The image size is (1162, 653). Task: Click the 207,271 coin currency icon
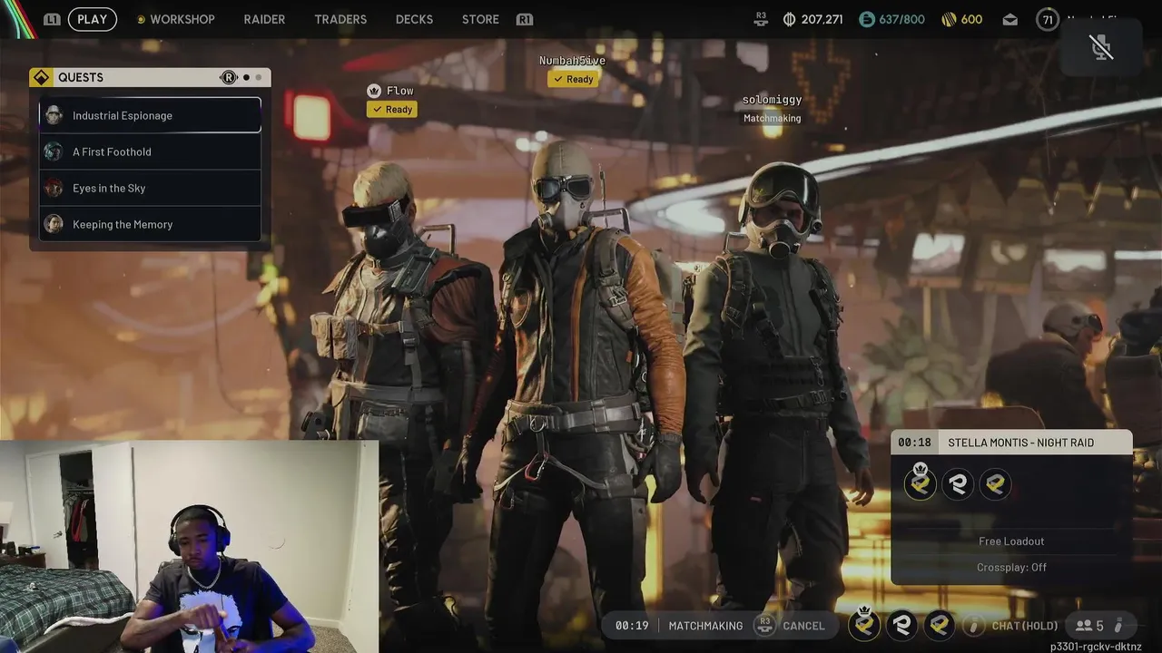point(789,19)
